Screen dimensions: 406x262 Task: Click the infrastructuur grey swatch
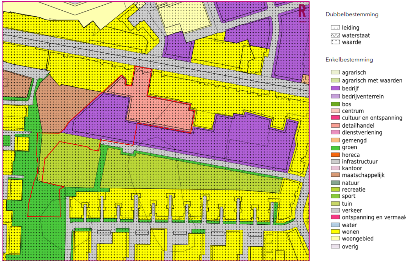click(x=335, y=161)
